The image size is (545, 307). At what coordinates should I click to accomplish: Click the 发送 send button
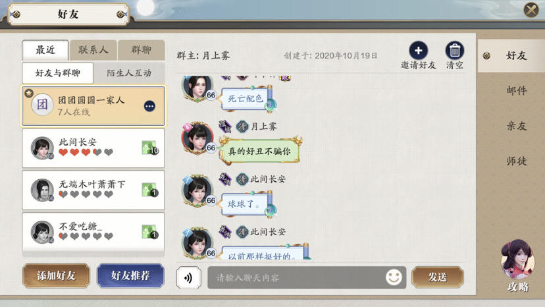(437, 277)
